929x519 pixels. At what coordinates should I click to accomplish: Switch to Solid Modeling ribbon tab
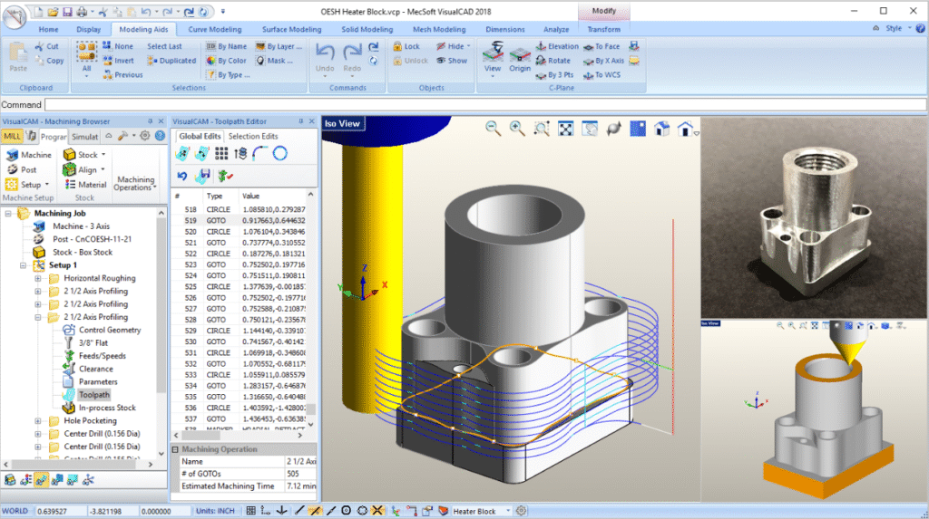pyautogui.click(x=367, y=29)
